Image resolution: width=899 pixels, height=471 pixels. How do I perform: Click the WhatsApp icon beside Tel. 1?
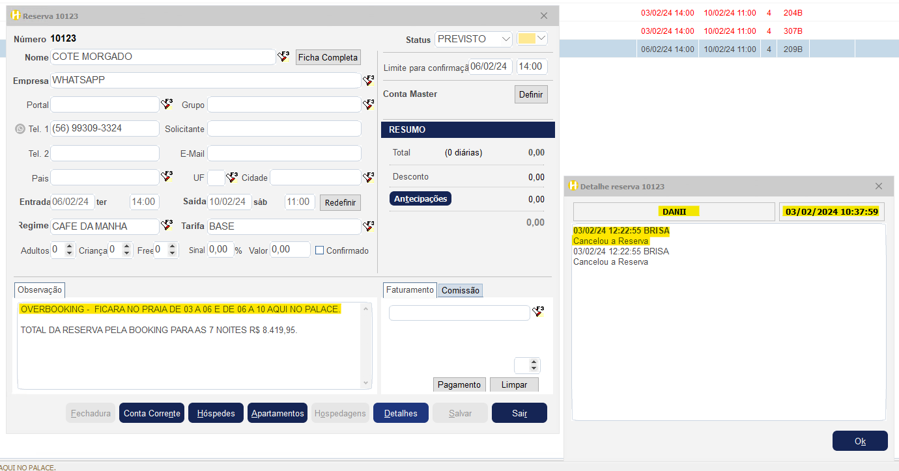click(20, 129)
